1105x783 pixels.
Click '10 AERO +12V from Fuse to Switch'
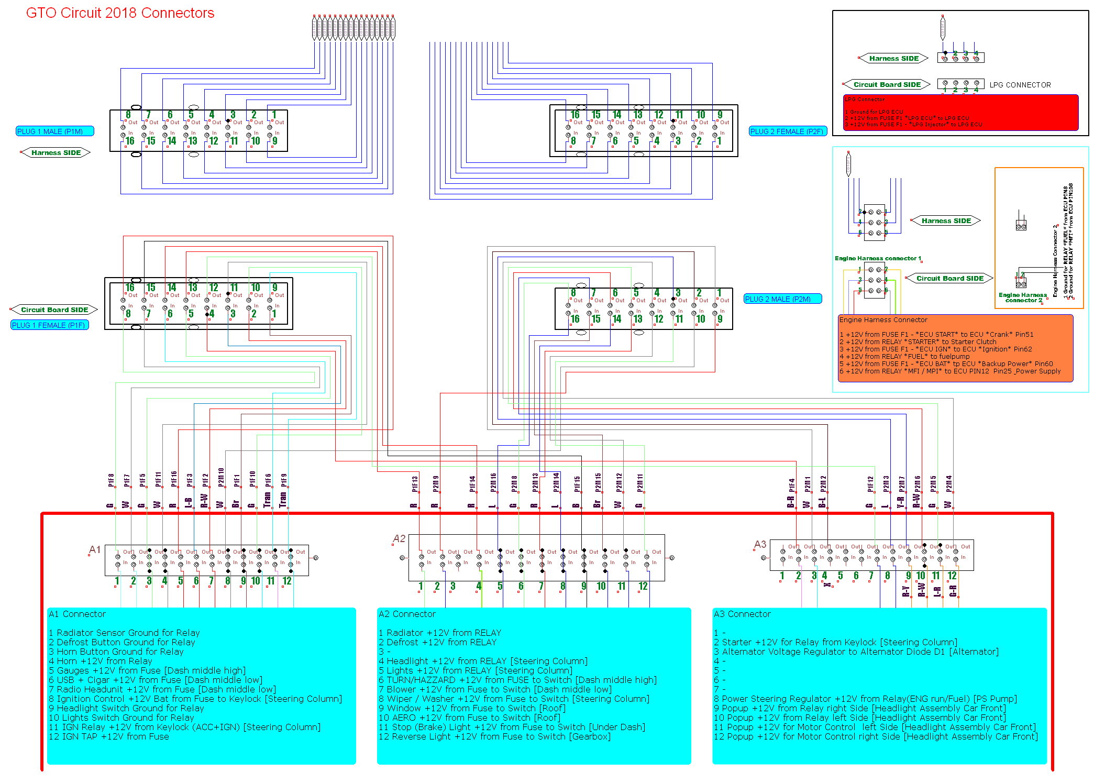pyautogui.click(x=469, y=718)
